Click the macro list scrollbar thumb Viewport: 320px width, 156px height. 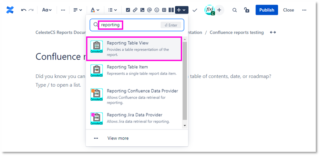click(185, 81)
